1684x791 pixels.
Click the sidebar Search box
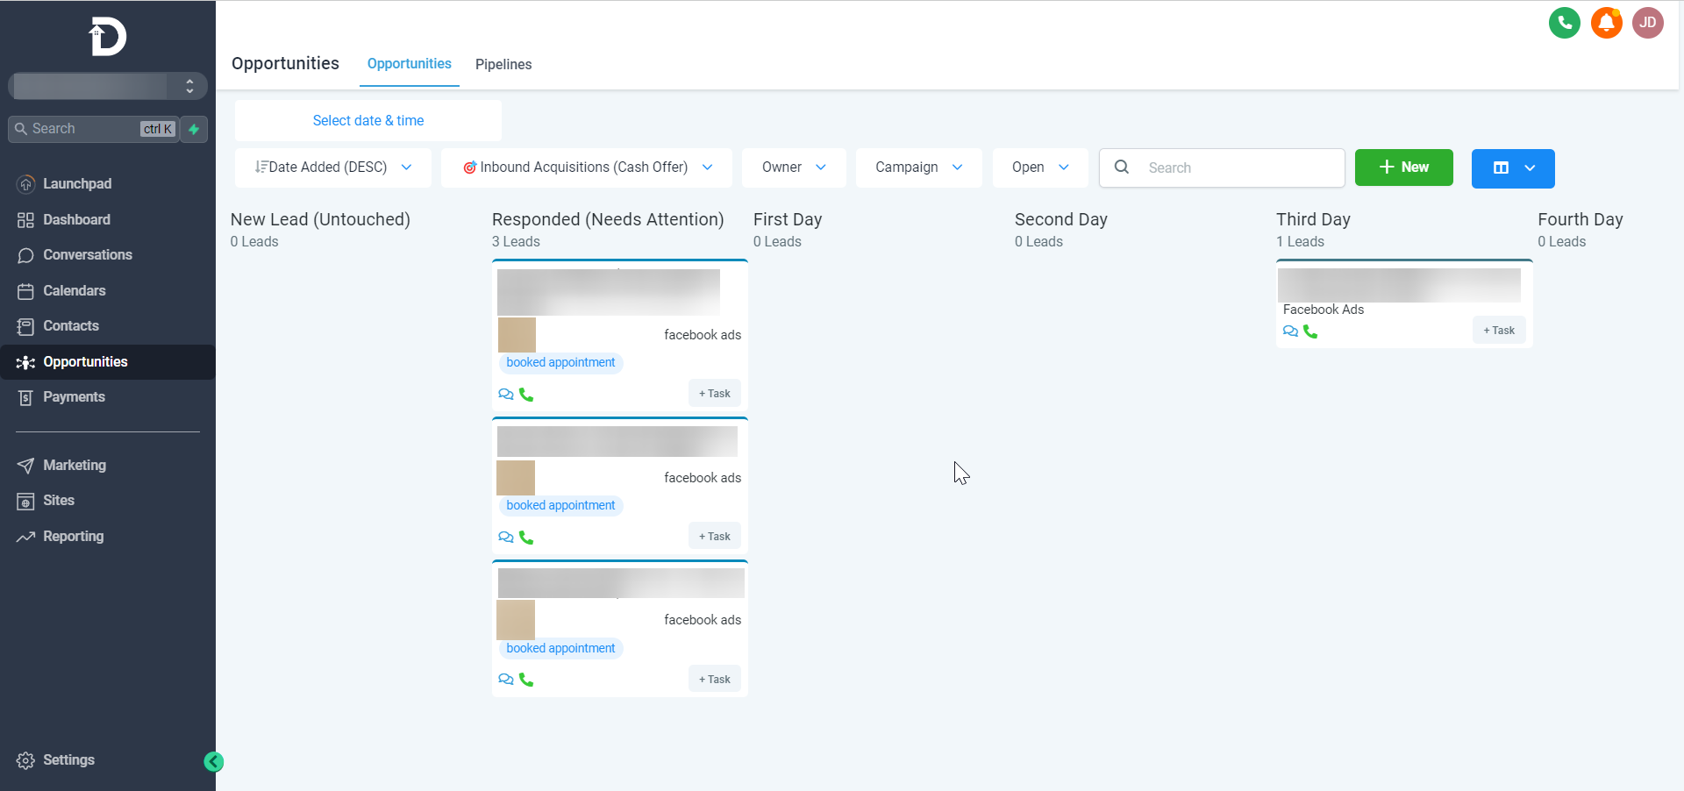coord(94,129)
